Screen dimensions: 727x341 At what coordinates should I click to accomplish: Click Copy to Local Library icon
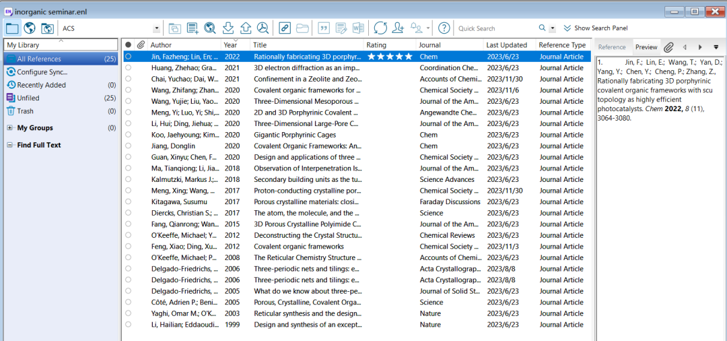[175, 28]
